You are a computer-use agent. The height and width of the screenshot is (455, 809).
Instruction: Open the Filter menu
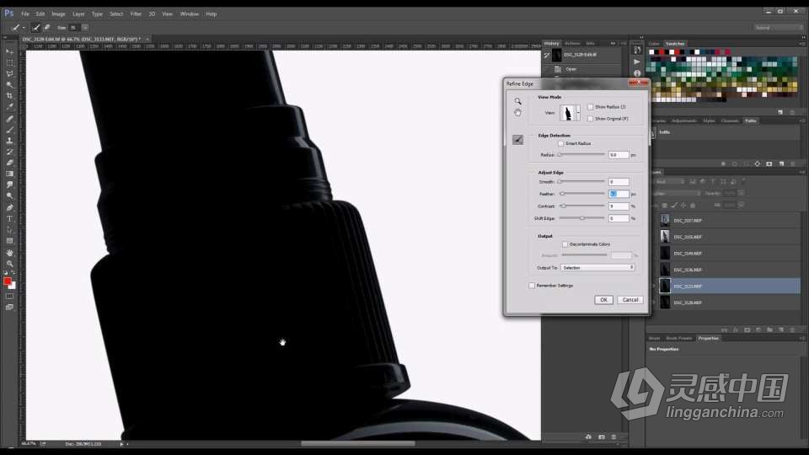coord(136,13)
